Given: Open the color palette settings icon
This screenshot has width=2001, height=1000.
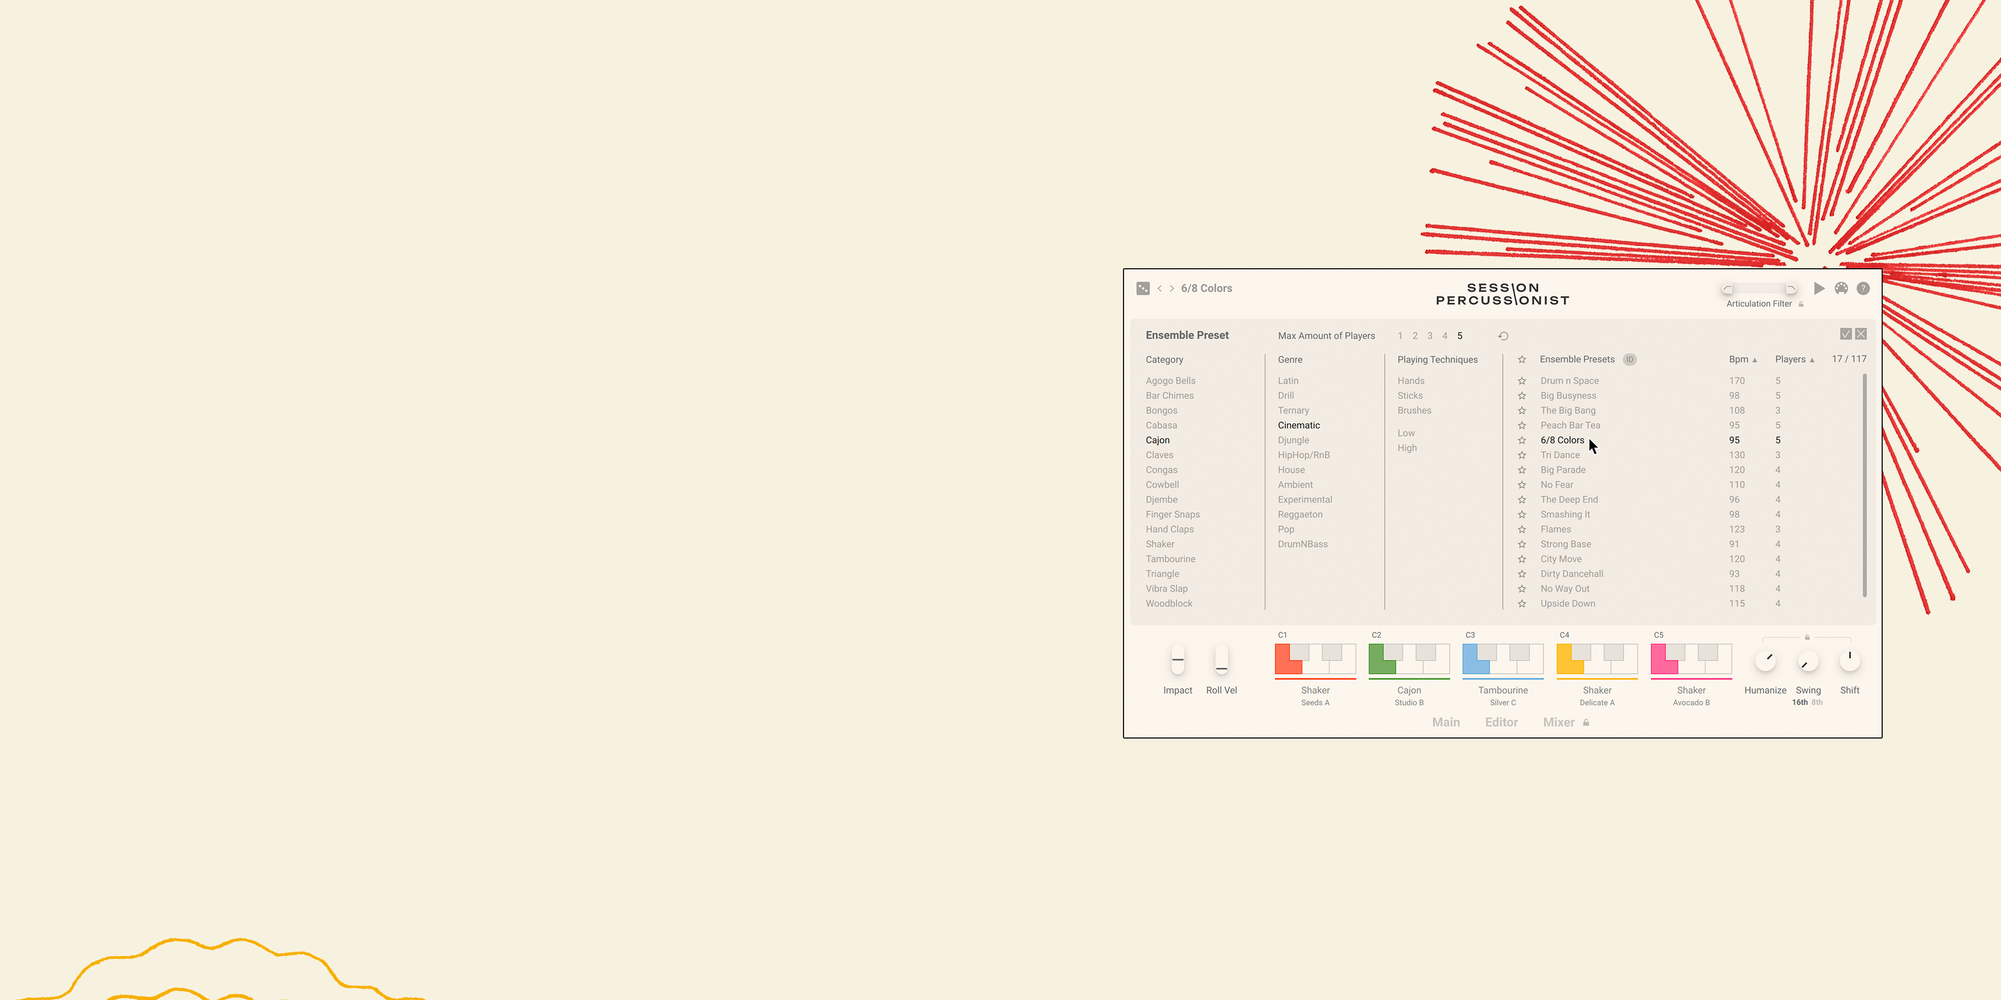Looking at the screenshot, I should point(1841,288).
